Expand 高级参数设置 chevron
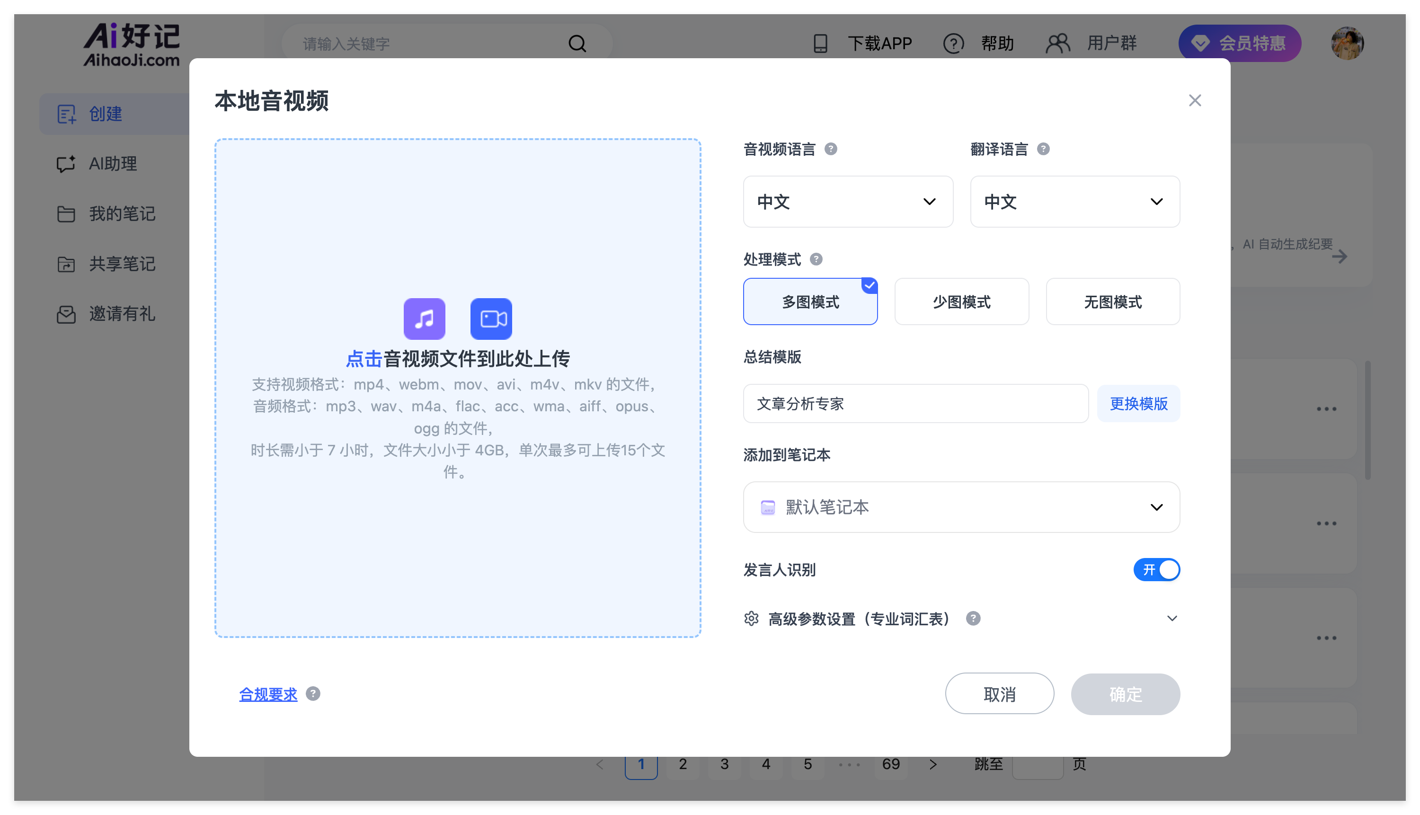Viewport: 1420px width, 815px height. (x=1171, y=619)
